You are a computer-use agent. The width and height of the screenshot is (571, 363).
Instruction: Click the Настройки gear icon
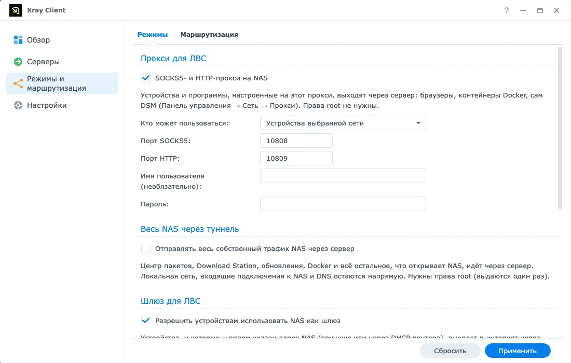coord(18,105)
